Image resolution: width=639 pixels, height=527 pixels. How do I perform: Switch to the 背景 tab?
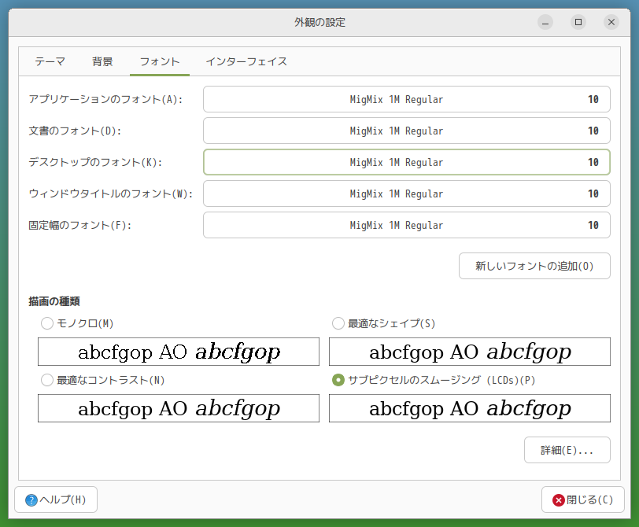coord(102,61)
